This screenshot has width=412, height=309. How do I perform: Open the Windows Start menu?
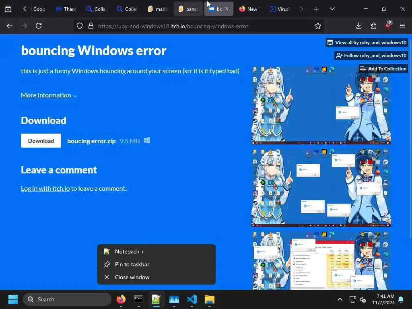coord(13,299)
